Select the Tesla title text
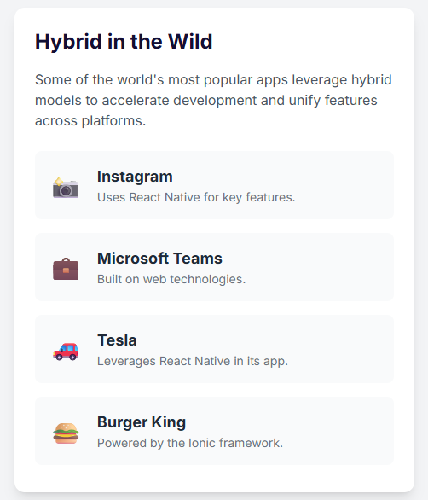Viewport: 428px width, 500px height. [x=117, y=340]
